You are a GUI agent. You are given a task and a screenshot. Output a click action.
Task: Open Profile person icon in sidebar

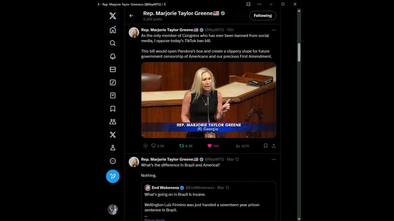coord(113,148)
